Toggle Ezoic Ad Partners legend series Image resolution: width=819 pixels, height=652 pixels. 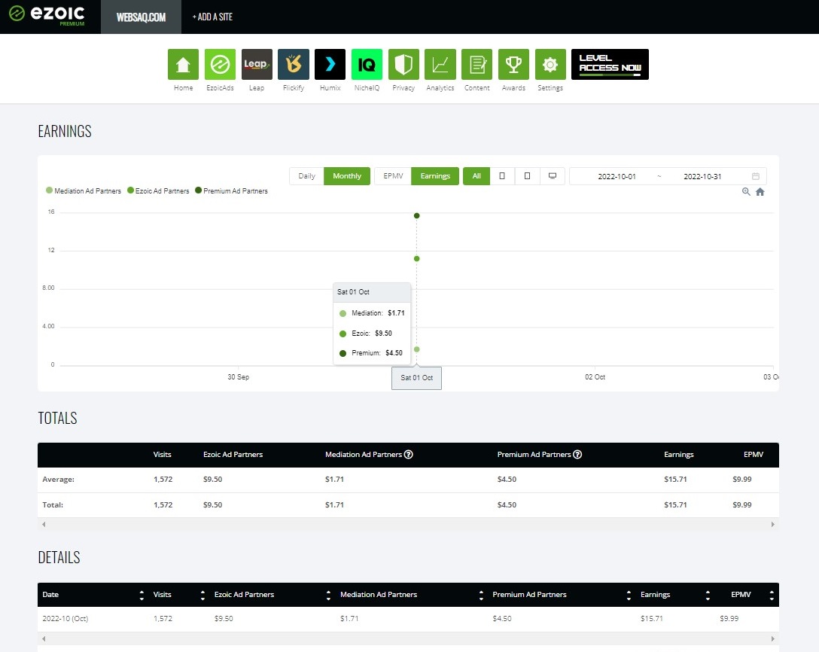158,190
